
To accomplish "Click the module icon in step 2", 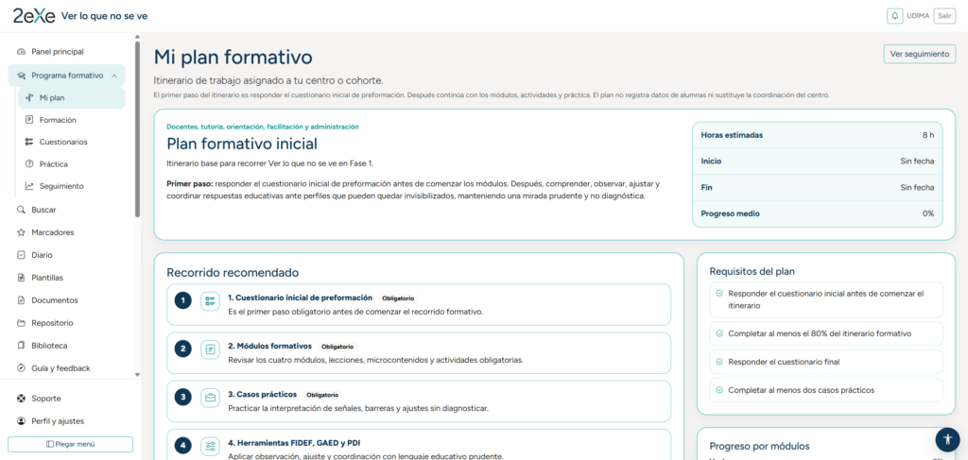I will point(211,349).
